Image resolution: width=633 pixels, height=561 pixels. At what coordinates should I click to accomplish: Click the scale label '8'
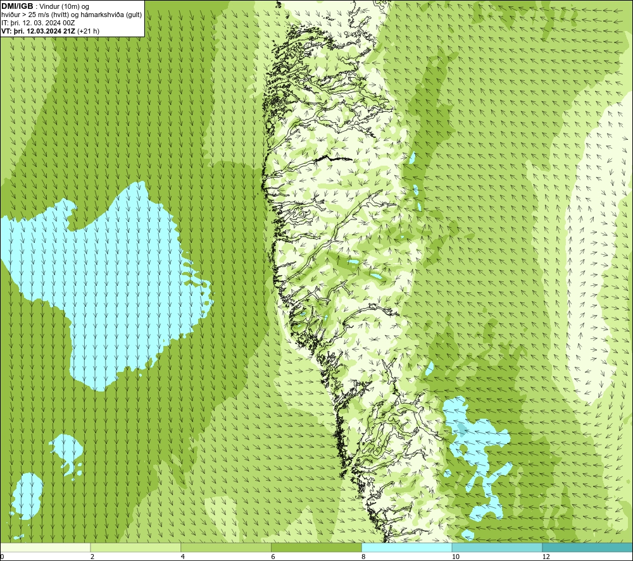click(x=364, y=557)
